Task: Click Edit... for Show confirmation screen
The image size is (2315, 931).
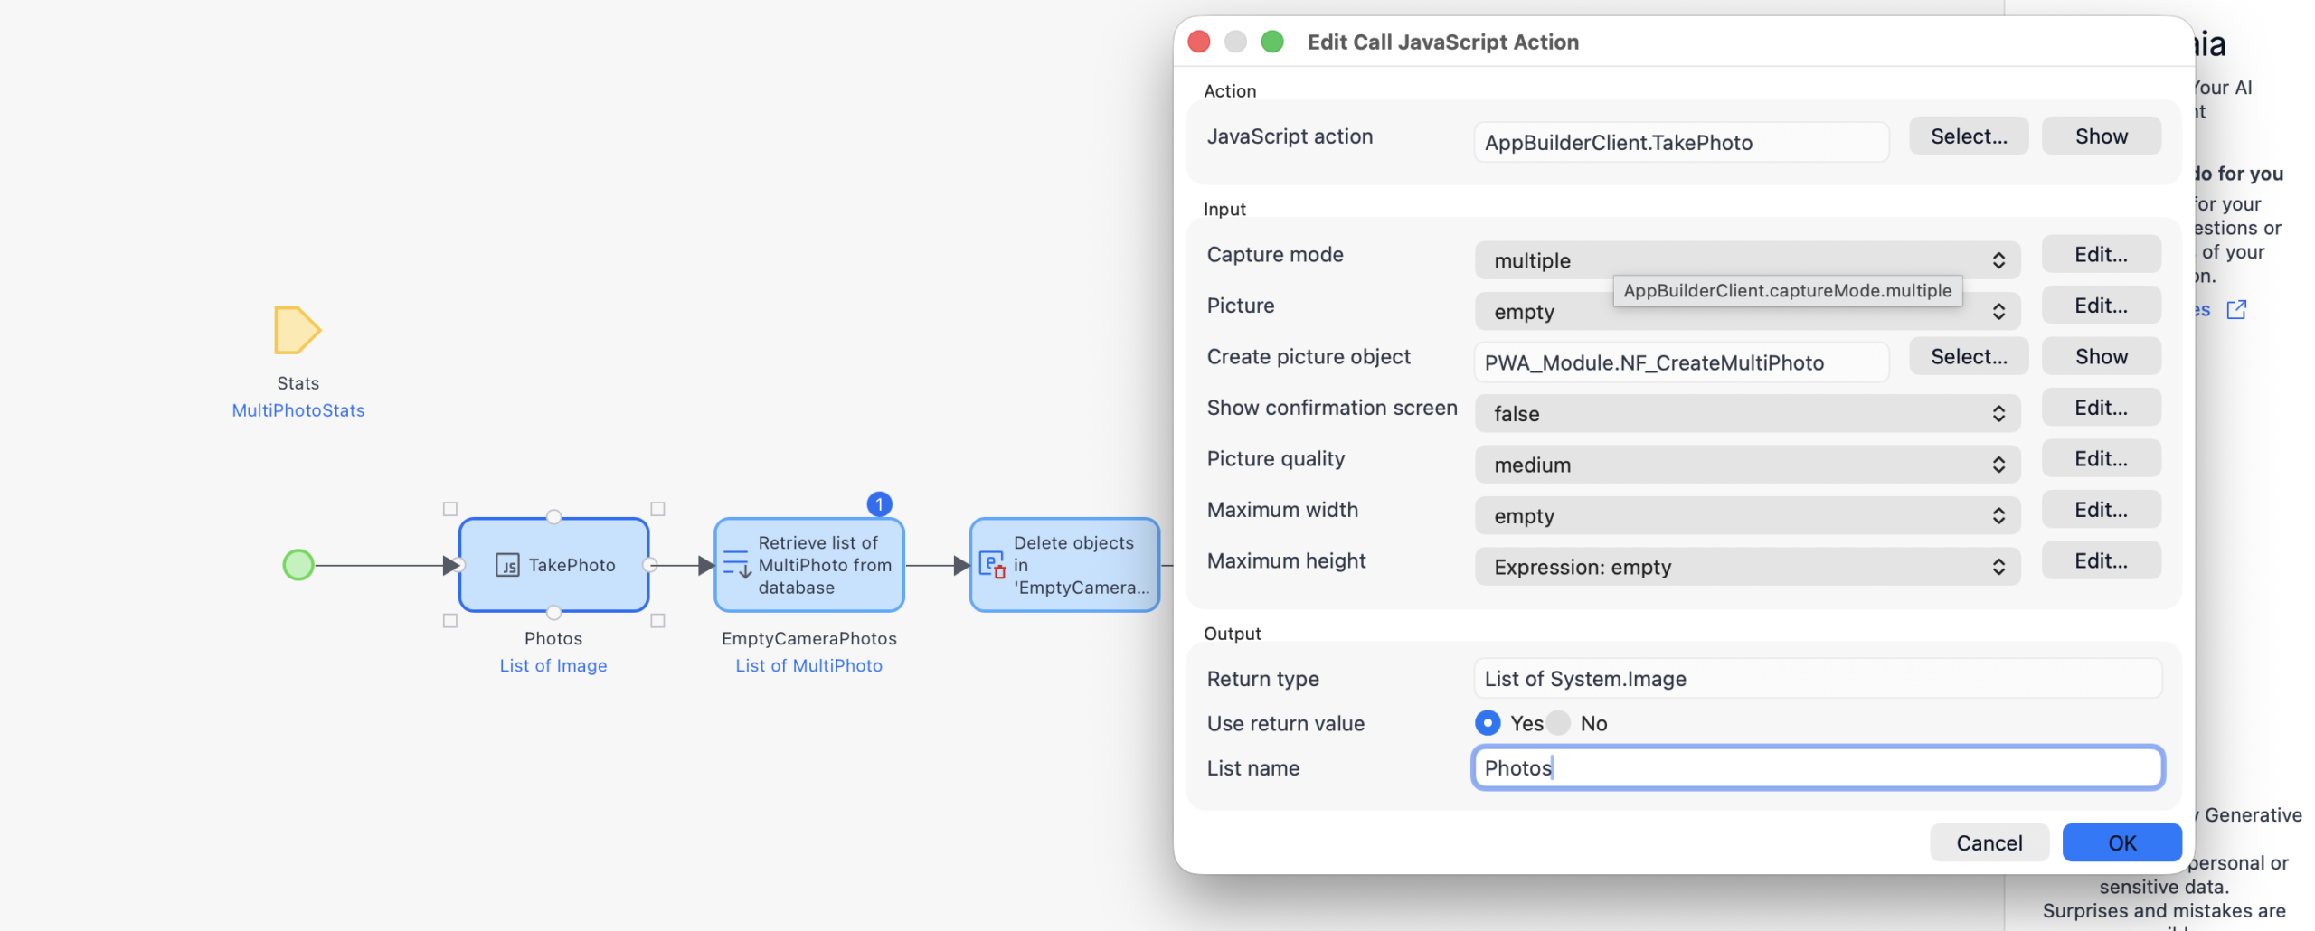Action: click(2102, 408)
